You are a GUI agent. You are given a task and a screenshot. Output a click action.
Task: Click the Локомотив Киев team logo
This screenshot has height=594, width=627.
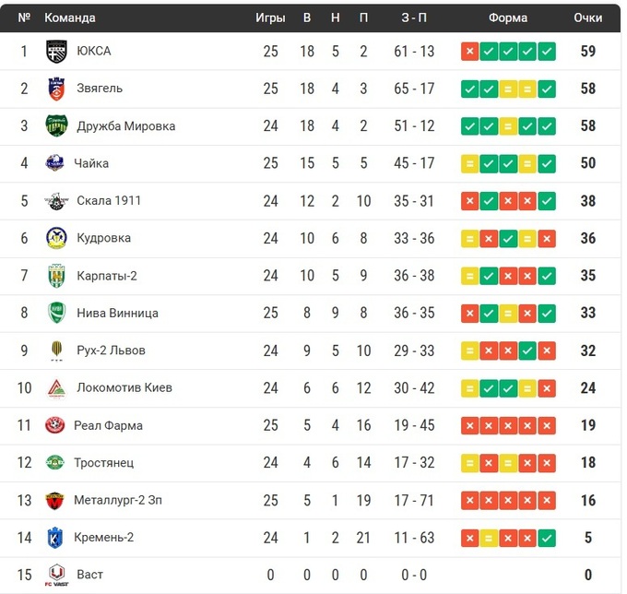click(55, 388)
